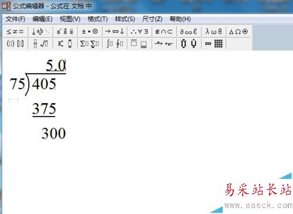This screenshot has width=293, height=214.
Task: Open the products and set theory templates palette
Action: [x=189, y=43]
